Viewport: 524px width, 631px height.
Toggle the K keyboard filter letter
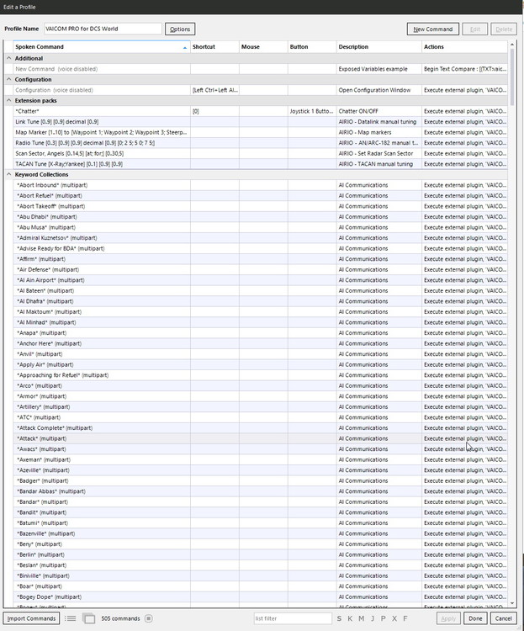point(350,618)
